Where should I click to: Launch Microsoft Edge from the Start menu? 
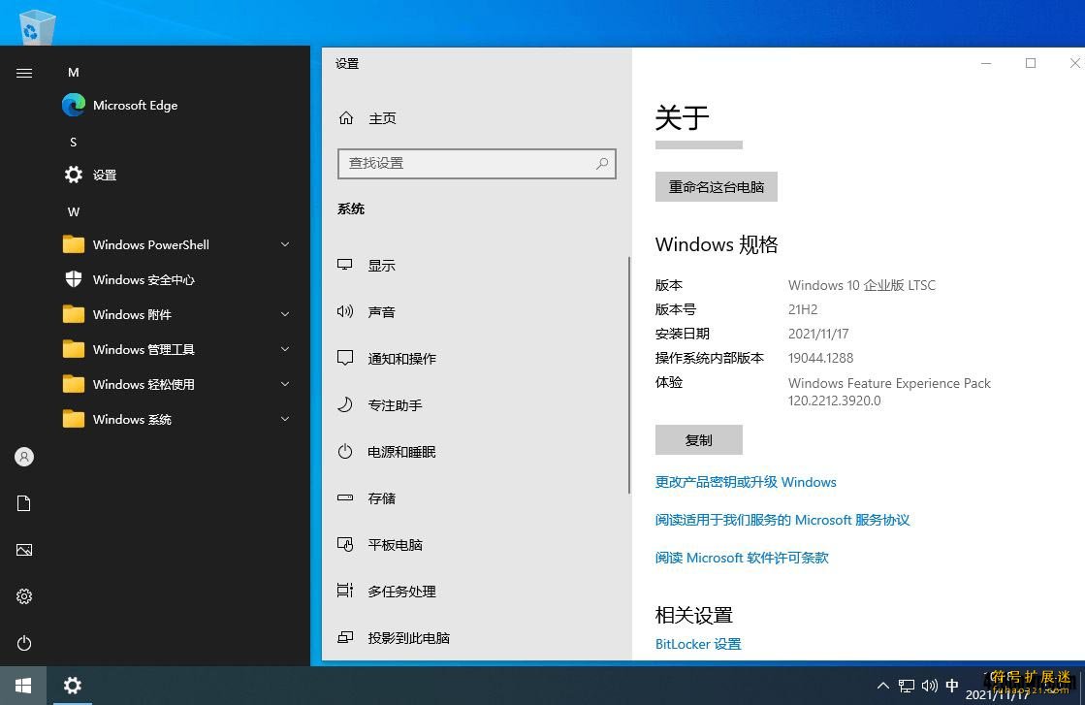133,105
